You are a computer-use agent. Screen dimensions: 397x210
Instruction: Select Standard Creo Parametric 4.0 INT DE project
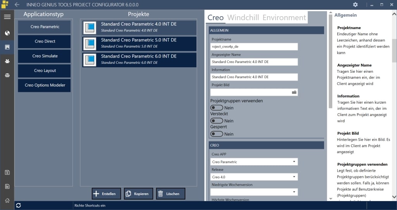tap(139, 27)
